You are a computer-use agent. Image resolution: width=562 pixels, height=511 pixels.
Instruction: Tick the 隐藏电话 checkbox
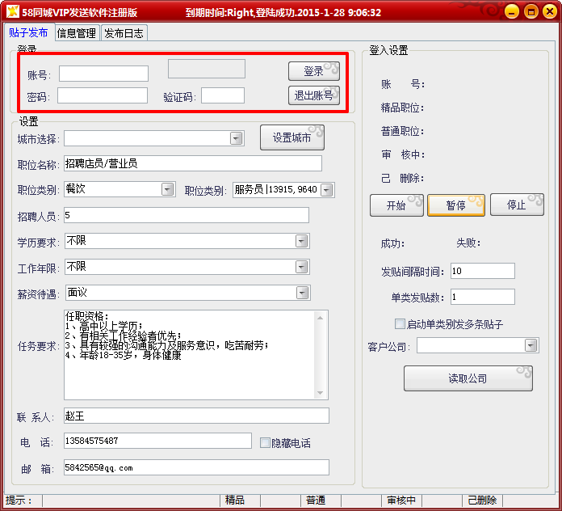tap(265, 442)
